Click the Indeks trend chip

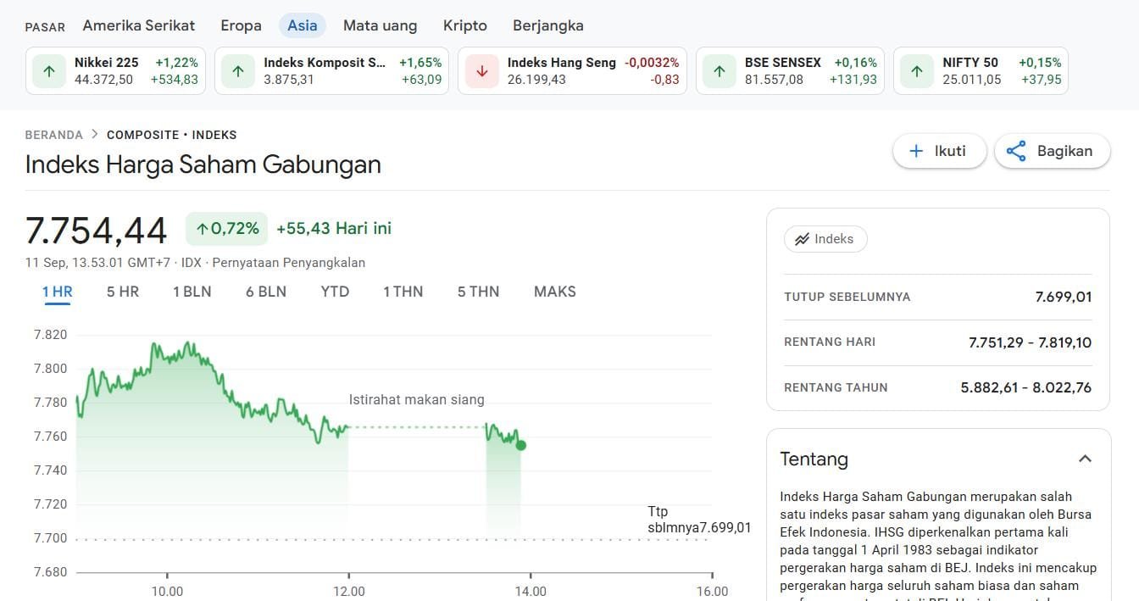(825, 239)
